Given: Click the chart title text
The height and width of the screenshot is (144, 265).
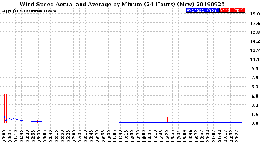Looking at the screenshot, I should tap(122, 4).
